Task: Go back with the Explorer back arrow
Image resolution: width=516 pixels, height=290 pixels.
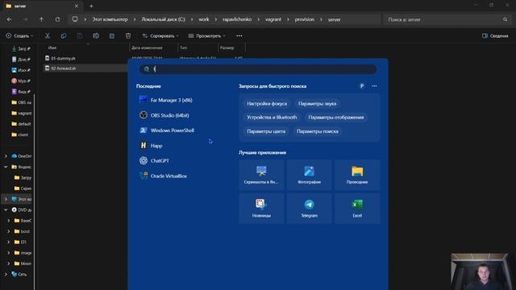Action: (x=9, y=19)
